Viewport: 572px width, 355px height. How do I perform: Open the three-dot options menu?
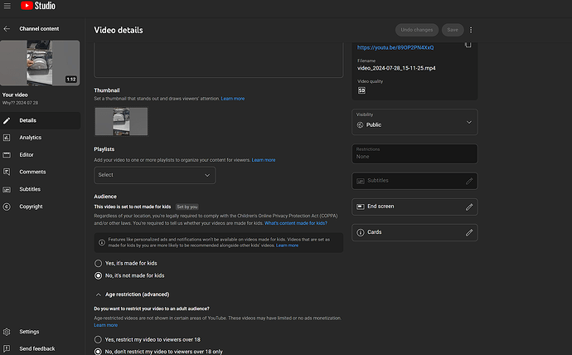471,30
